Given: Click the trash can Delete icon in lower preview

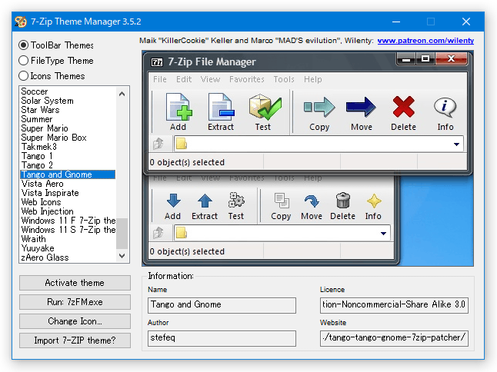Looking at the screenshot, I should (343, 201).
